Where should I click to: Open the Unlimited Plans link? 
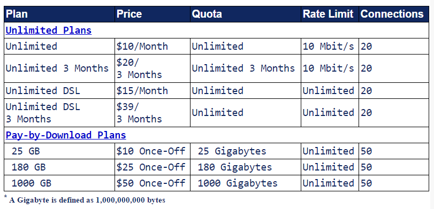(x=49, y=30)
